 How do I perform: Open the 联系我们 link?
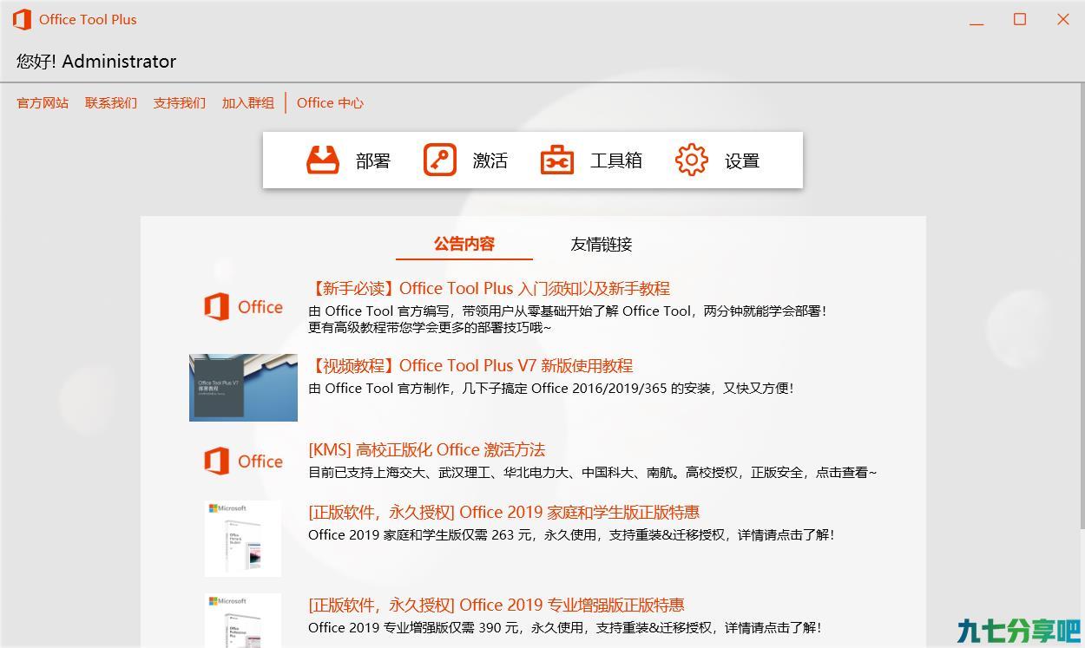pos(111,102)
